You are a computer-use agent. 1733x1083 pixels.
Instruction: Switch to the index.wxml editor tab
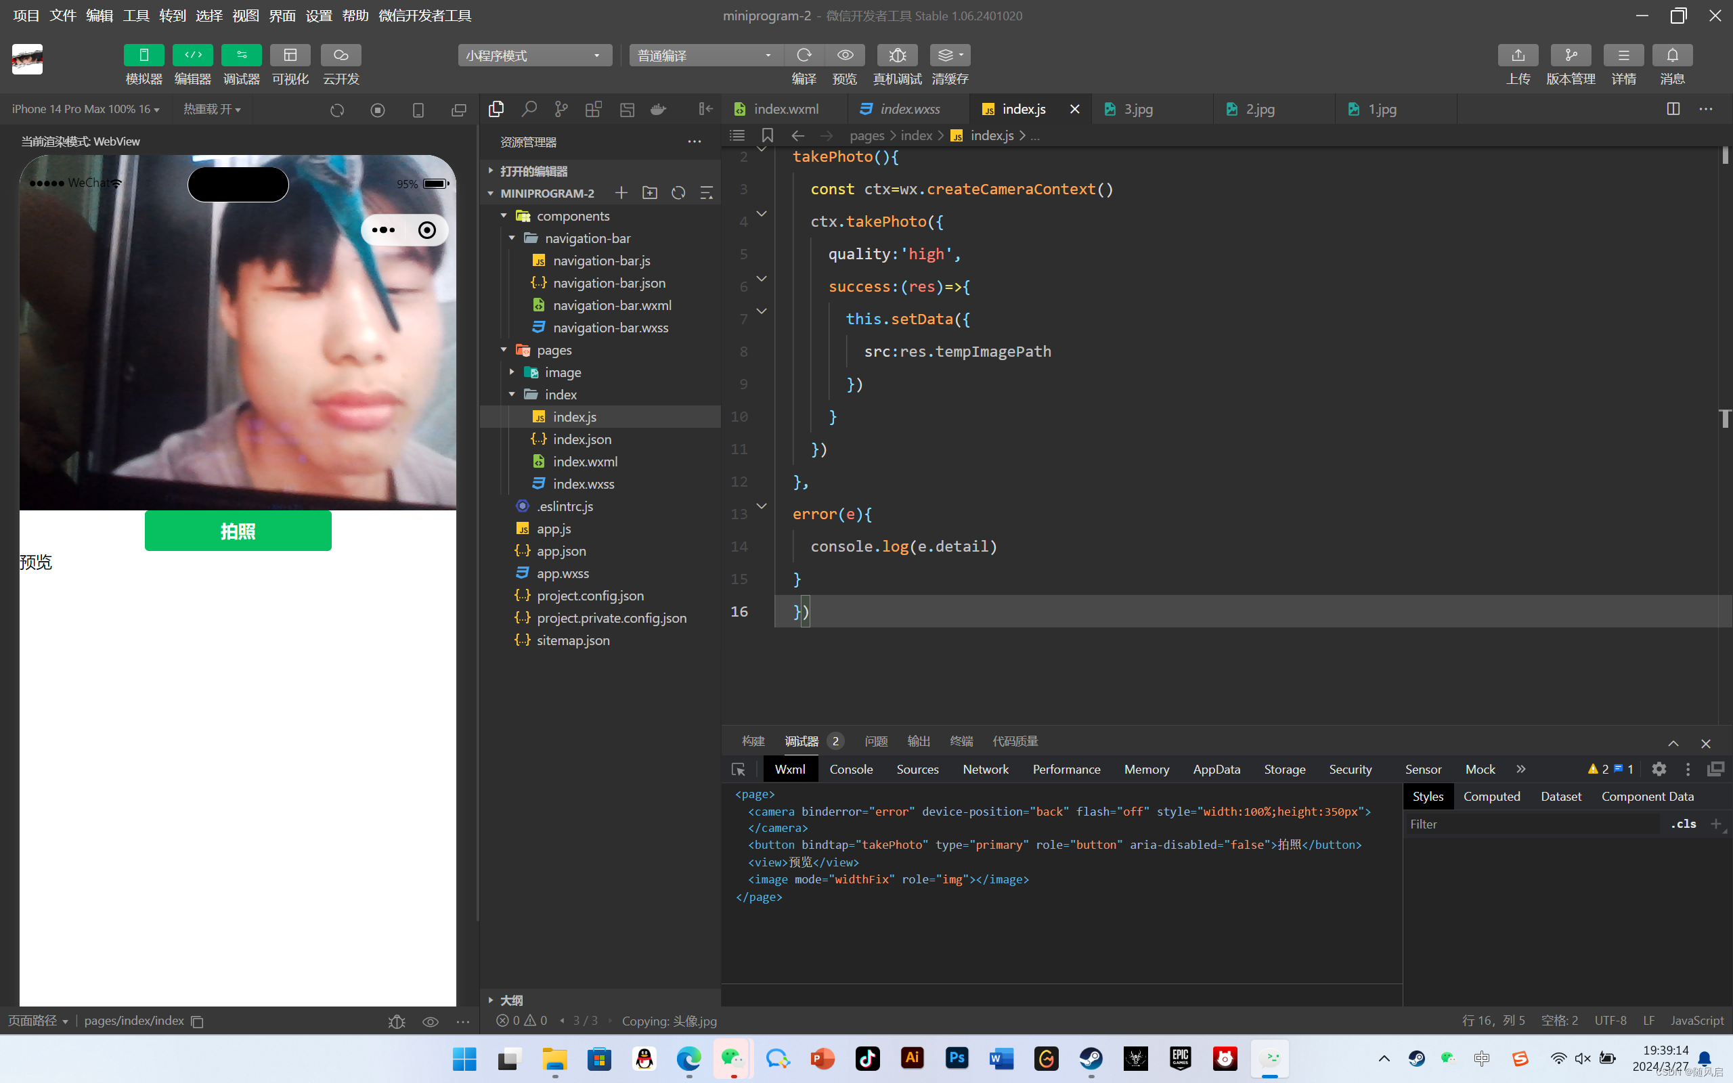pos(785,109)
